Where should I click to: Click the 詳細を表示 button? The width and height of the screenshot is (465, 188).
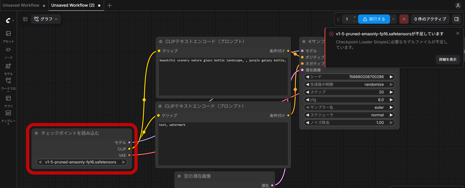click(x=448, y=60)
